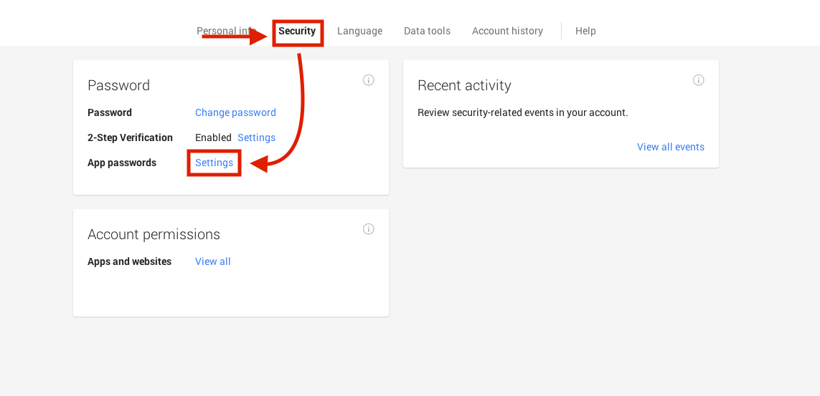Image resolution: width=820 pixels, height=396 pixels.
Task: Click the Help link in top navigation
Action: click(x=585, y=31)
